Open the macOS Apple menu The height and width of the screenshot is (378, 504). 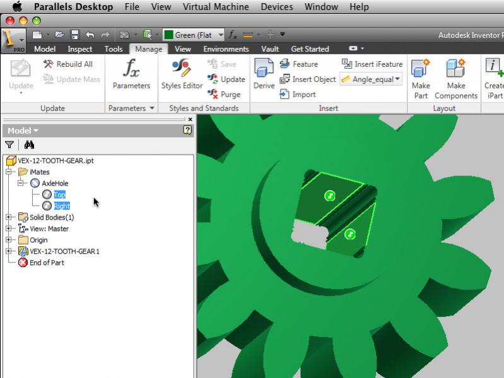tap(18, 6)
